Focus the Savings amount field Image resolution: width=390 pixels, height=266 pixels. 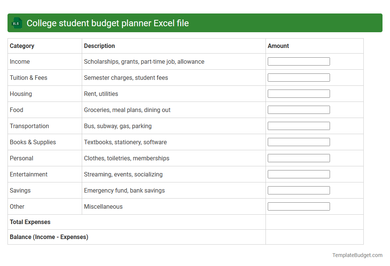click(298, 190)
